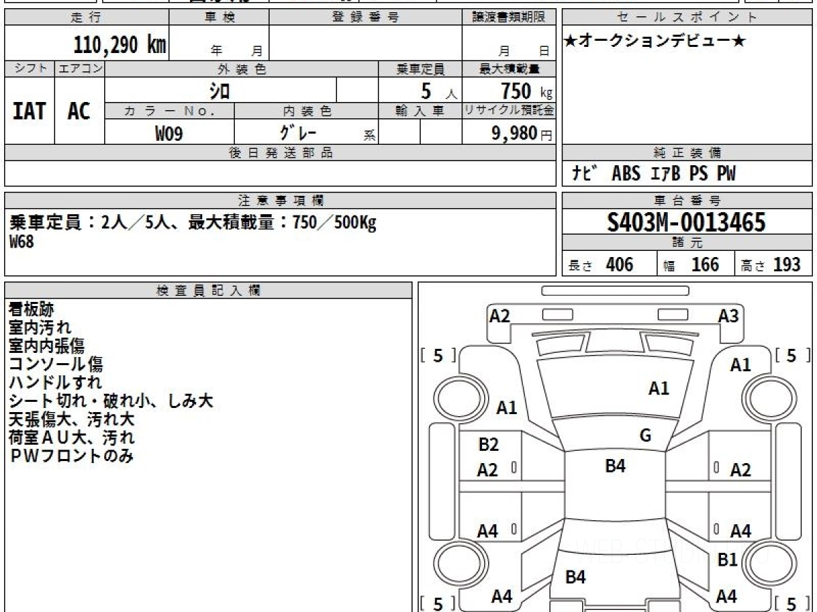The width and height of the screenshot is (817, 612).
Task: Select the ナビ ABS エアB PS PW equipment line
Action: point(655,174)
